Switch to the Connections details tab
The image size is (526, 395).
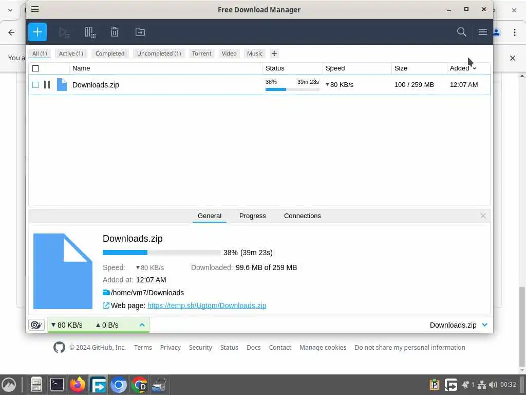[x=302, y=216]
